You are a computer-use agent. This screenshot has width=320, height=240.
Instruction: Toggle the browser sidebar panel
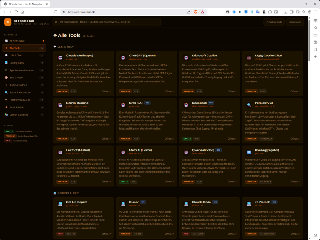coord(292,12)
